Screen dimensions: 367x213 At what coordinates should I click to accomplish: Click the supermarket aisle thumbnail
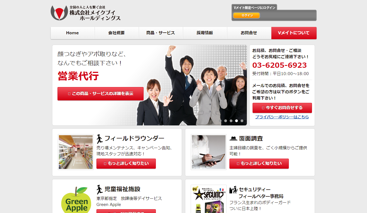pyautogui.click(x=76, y=152)
